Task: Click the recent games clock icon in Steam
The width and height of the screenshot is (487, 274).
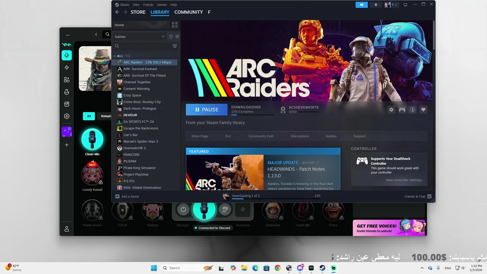Action: [x=170, y=37]
